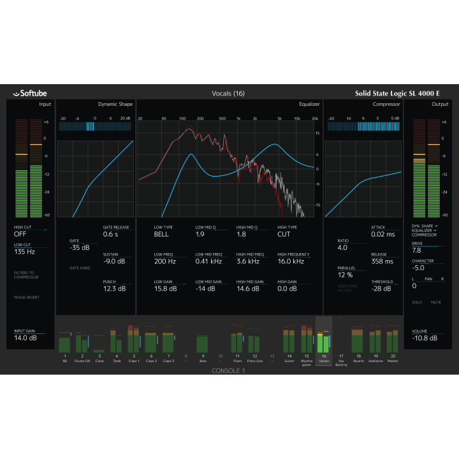Adjust Low Gain 15.8 dB
The width and height of the screenshot is (459, 459).
click(x=170, y=286)
